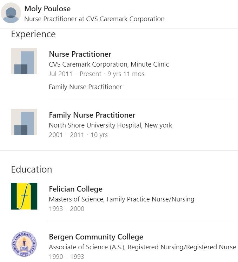Image resolution: width=238 pixels, height=262 pixels.
Task: Open the North Shore University Hospital logo placeholder
Action: (24, 122)
